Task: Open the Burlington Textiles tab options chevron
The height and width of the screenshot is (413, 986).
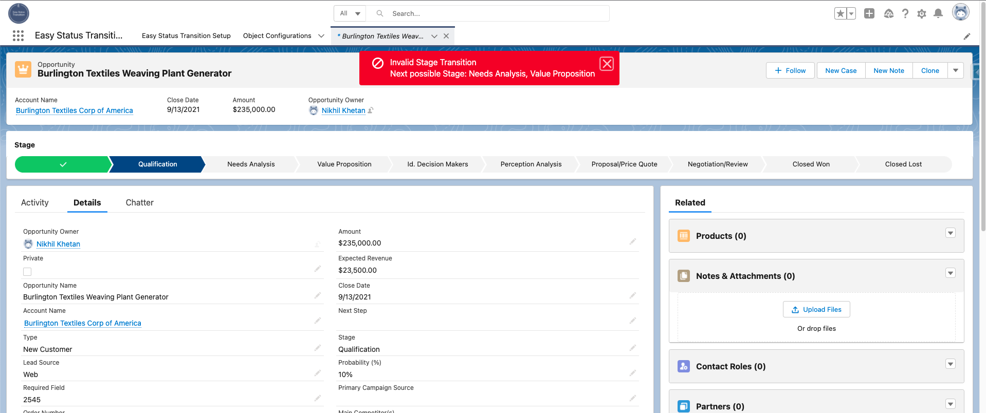Action: tap(434, 36)
